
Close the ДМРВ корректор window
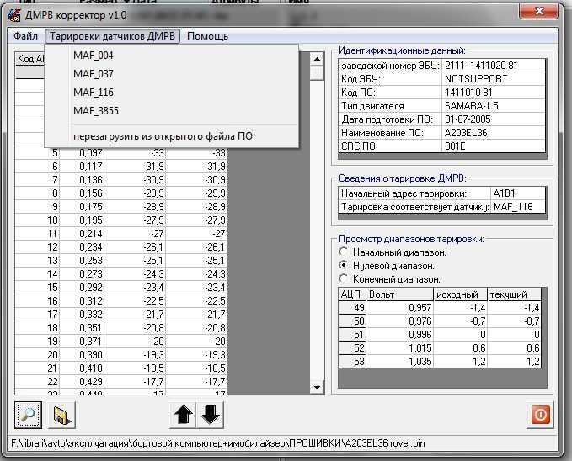pos(538,11)
